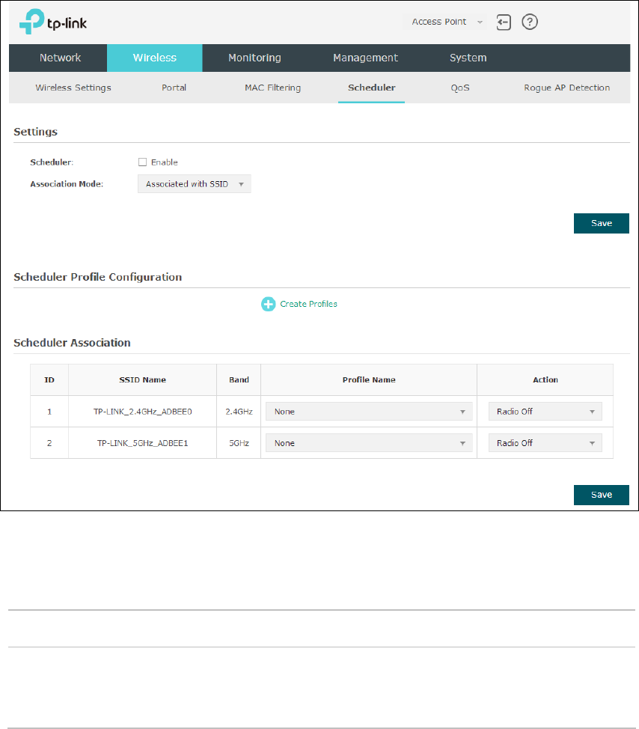Open the Access Point mode dropdown
Screen dimensions: 639x729
445,22
